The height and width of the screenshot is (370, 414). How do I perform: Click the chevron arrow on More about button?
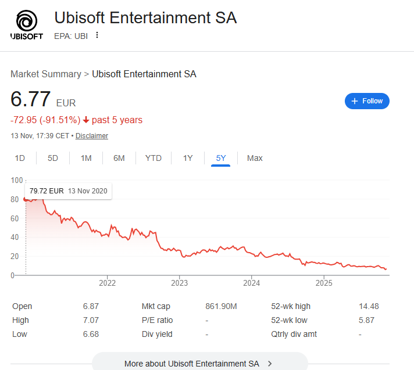coord(270,364)
